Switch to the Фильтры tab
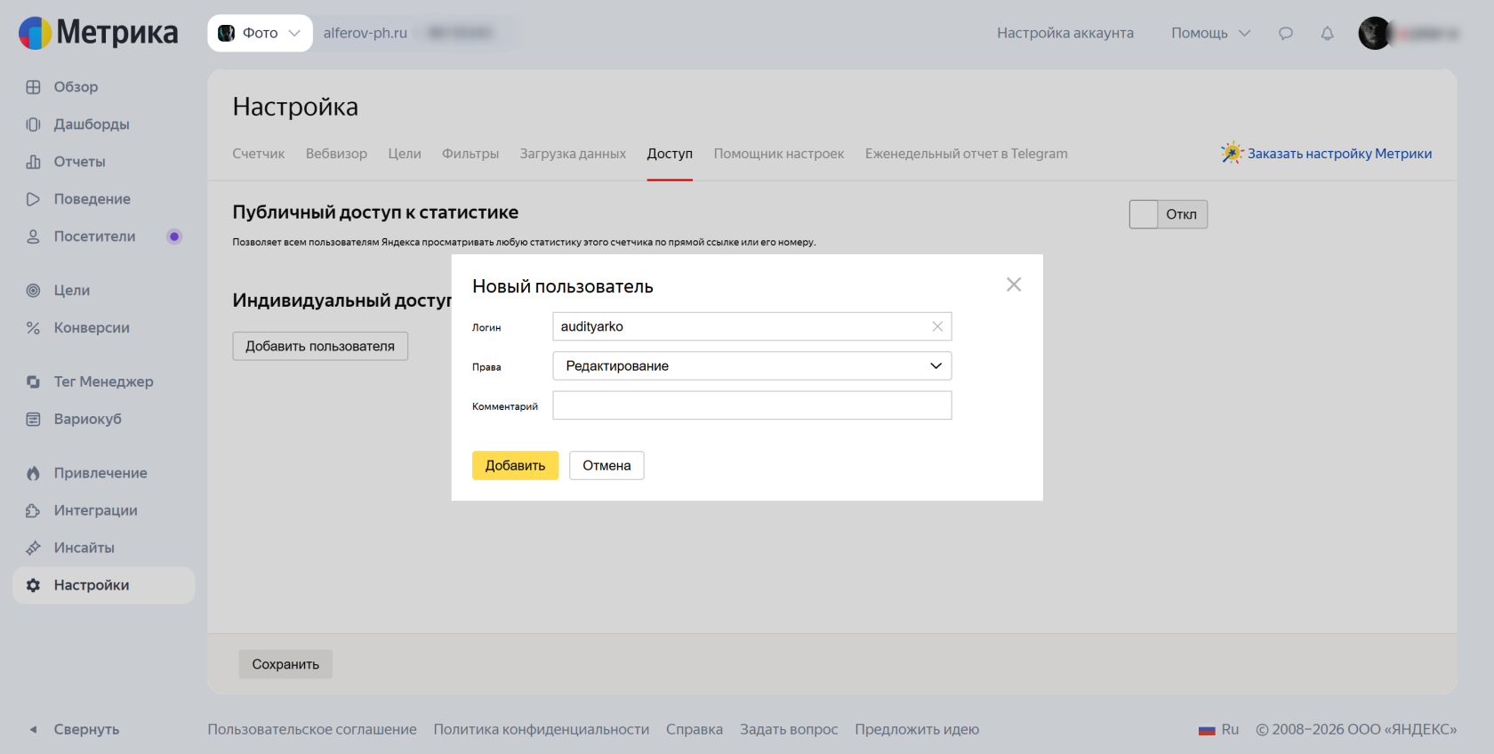The image size is (1494, 754). 470,154
